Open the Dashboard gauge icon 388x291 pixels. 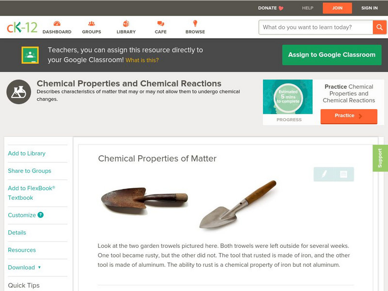click(57, 24)
